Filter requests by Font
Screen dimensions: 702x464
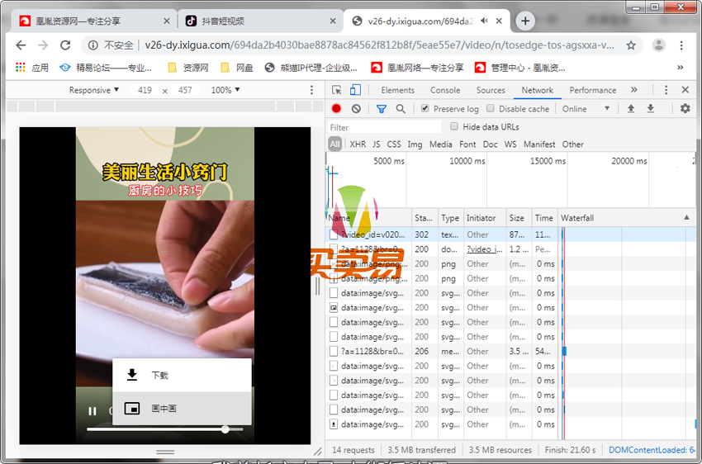pyautogui.click(x=467, y=144)
